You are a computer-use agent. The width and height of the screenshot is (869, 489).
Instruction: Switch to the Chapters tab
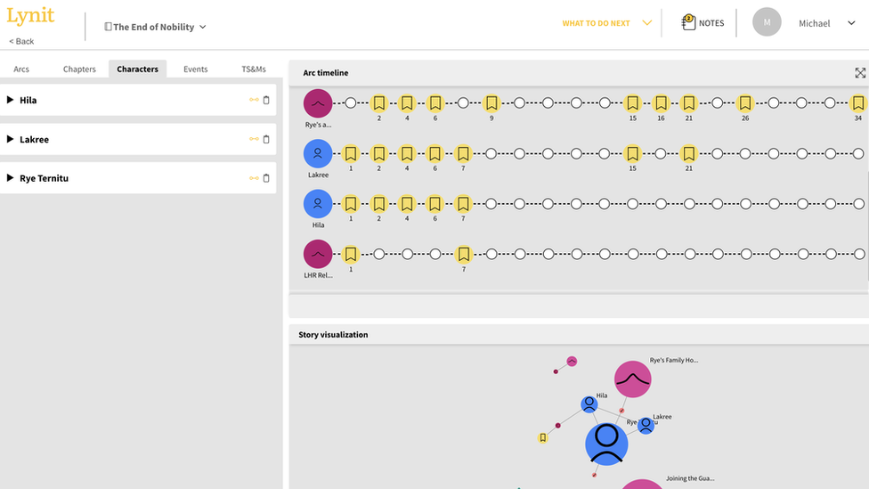79,69
